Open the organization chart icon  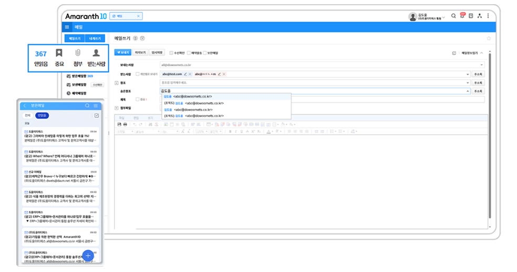(479, 16)
